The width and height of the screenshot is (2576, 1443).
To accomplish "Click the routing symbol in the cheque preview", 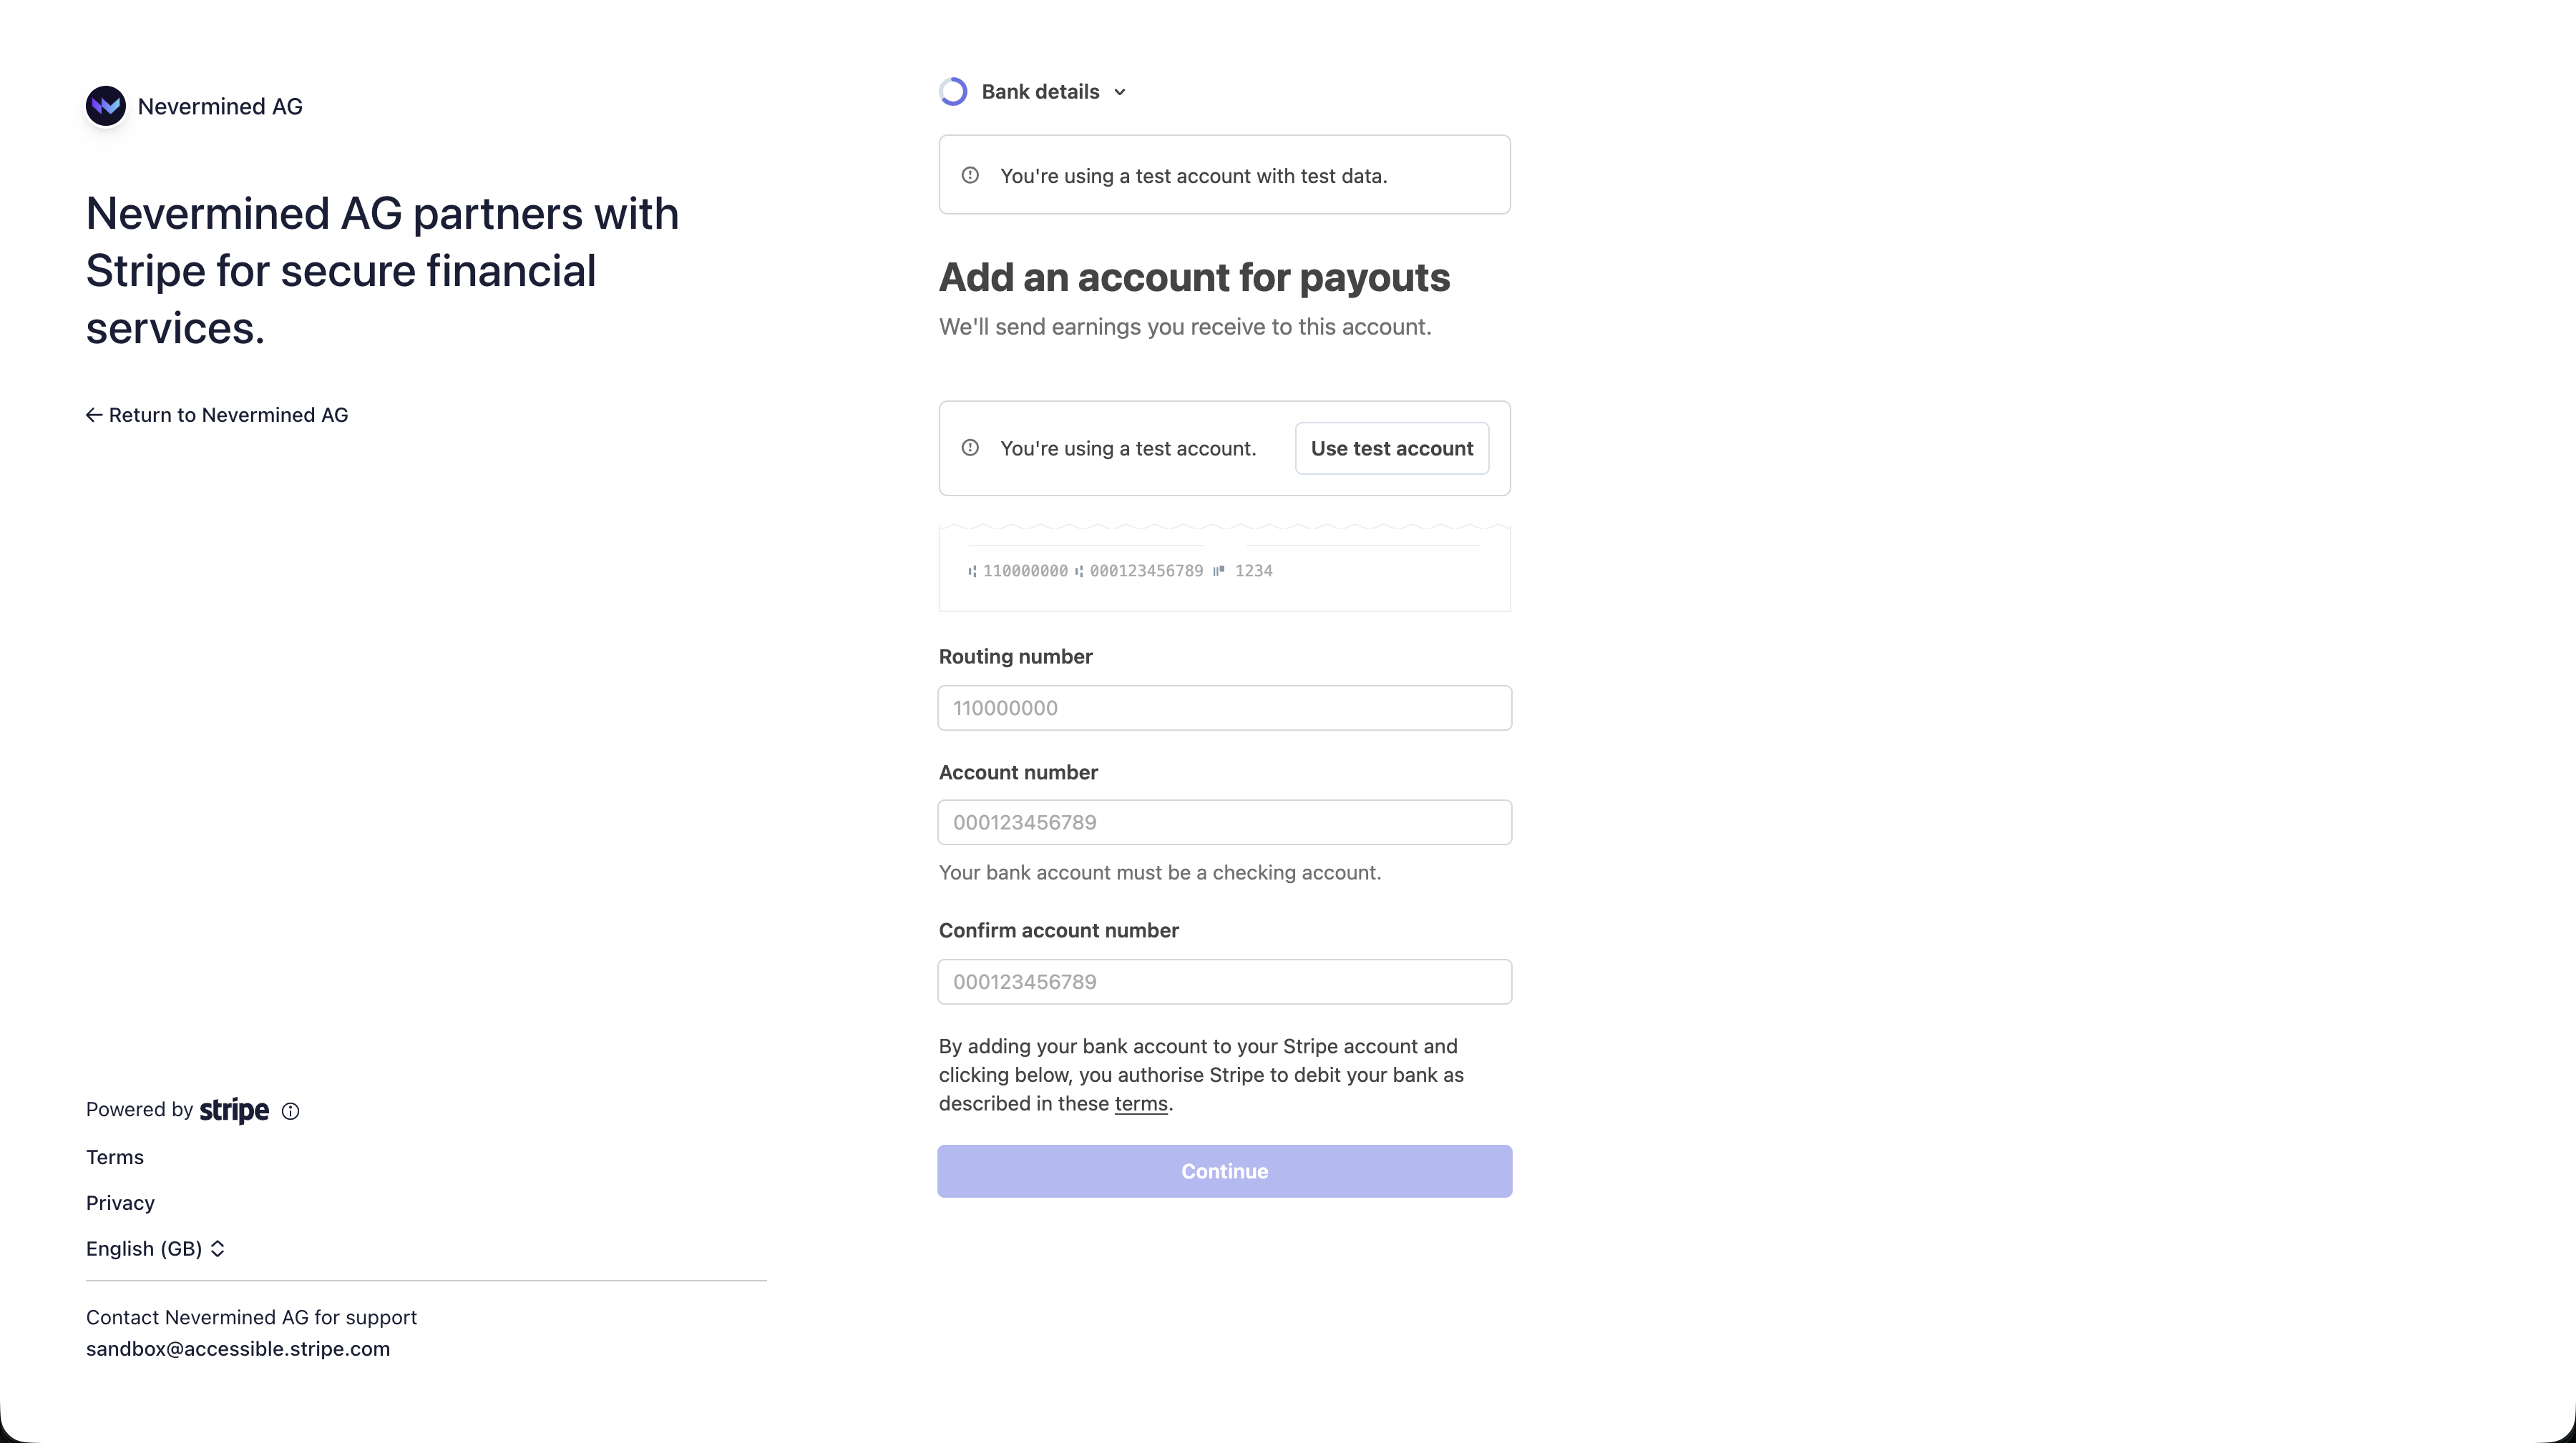I will coord(973,571).
